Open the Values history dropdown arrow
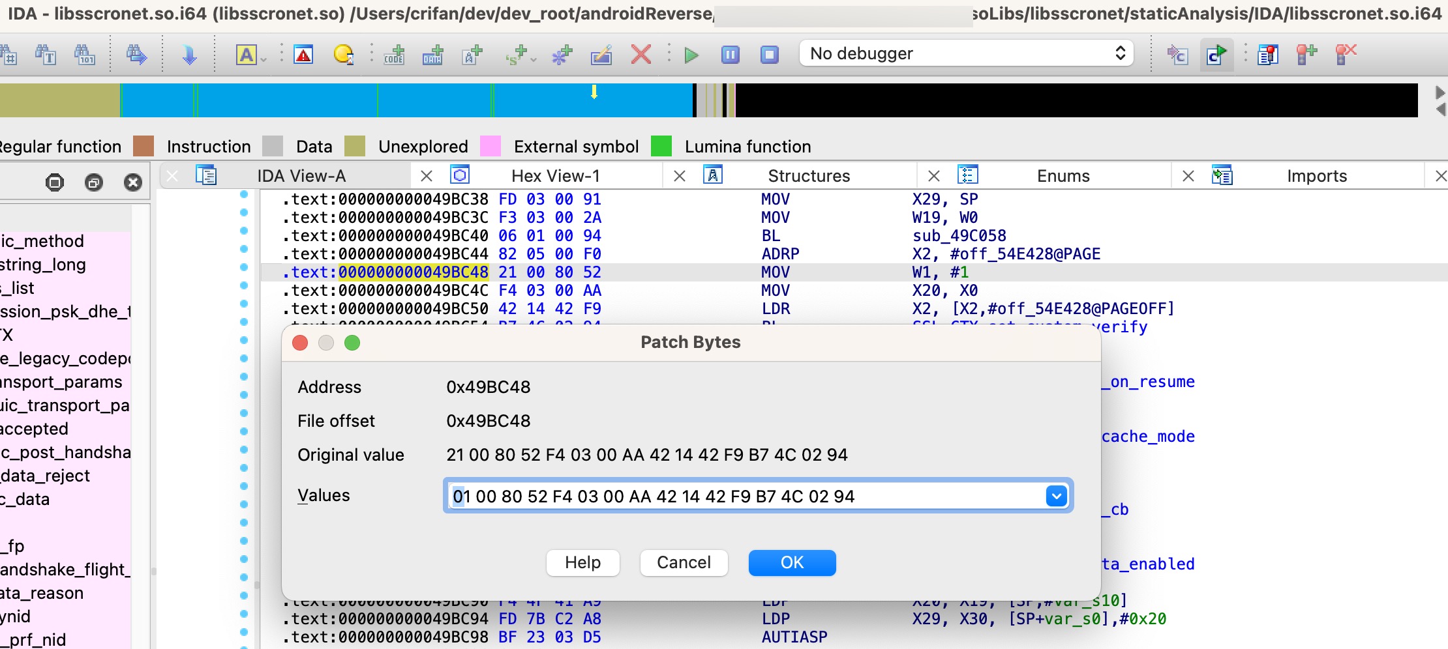1448x649 pixels. [1057, 497]
